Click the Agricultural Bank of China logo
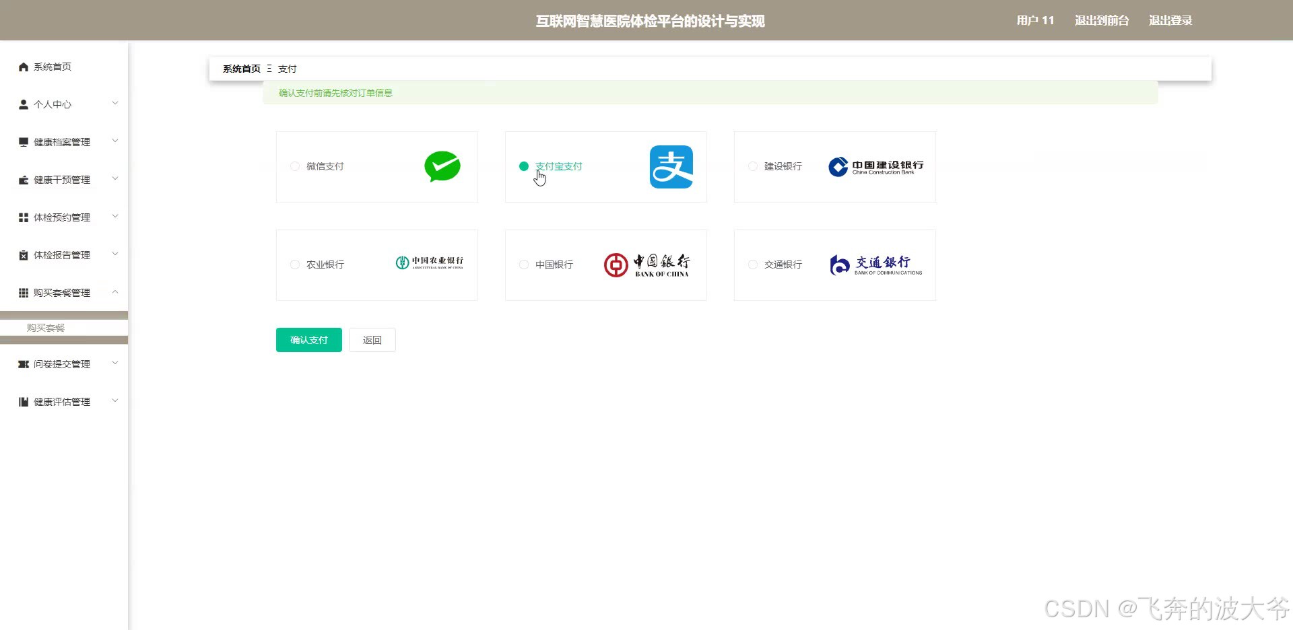1293x630 pixels. (x=430, y=262)
